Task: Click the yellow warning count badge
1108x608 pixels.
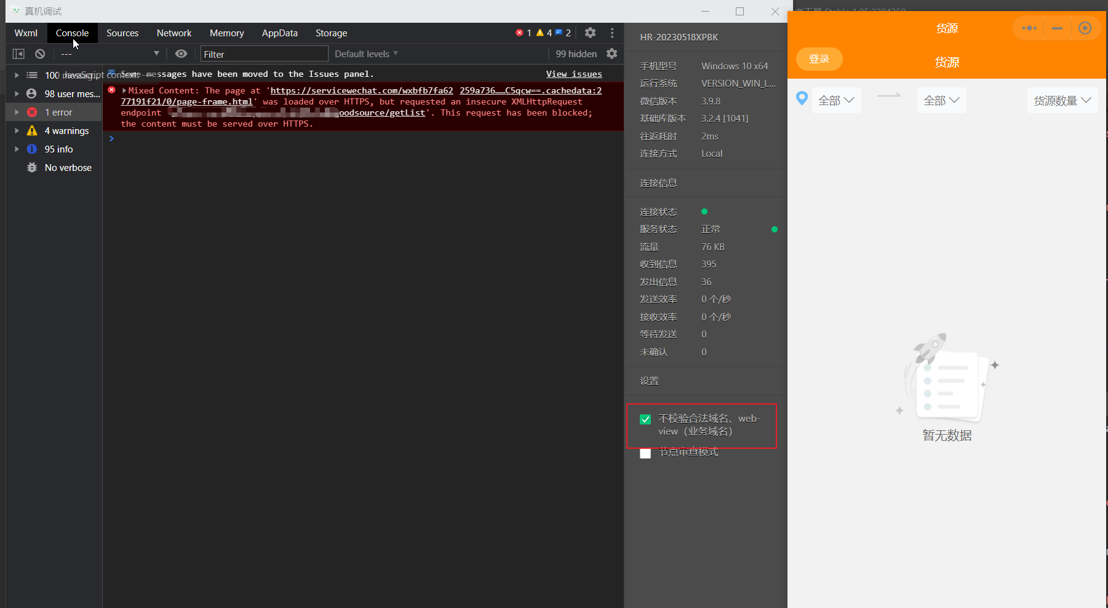Action: [544, 33]
